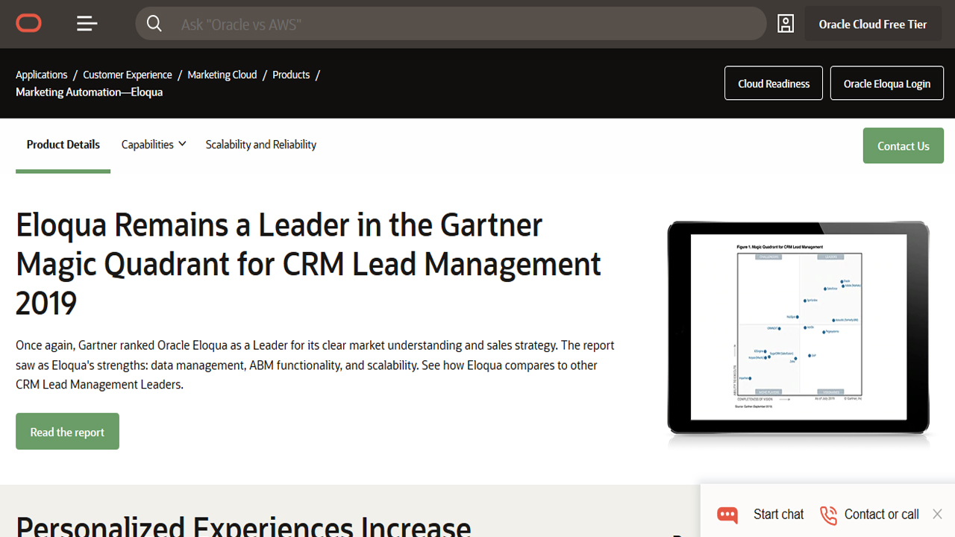Image resolution: width=955 pixels, height=537 pixels.
Task: Click Marketing Automation—Eloqua breadcrumb text
Action: tap(90, 92)
